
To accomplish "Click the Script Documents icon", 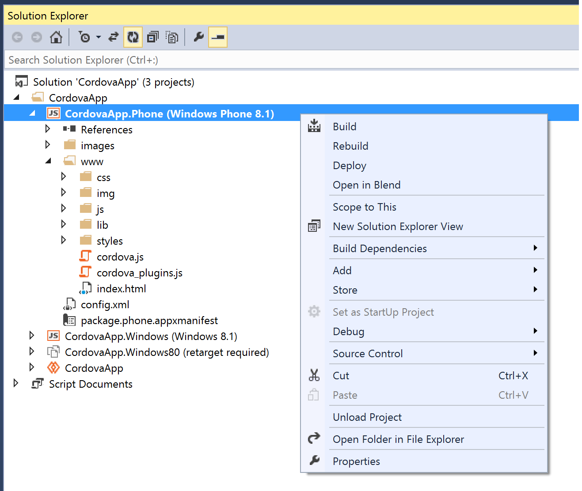I will 38,384.
